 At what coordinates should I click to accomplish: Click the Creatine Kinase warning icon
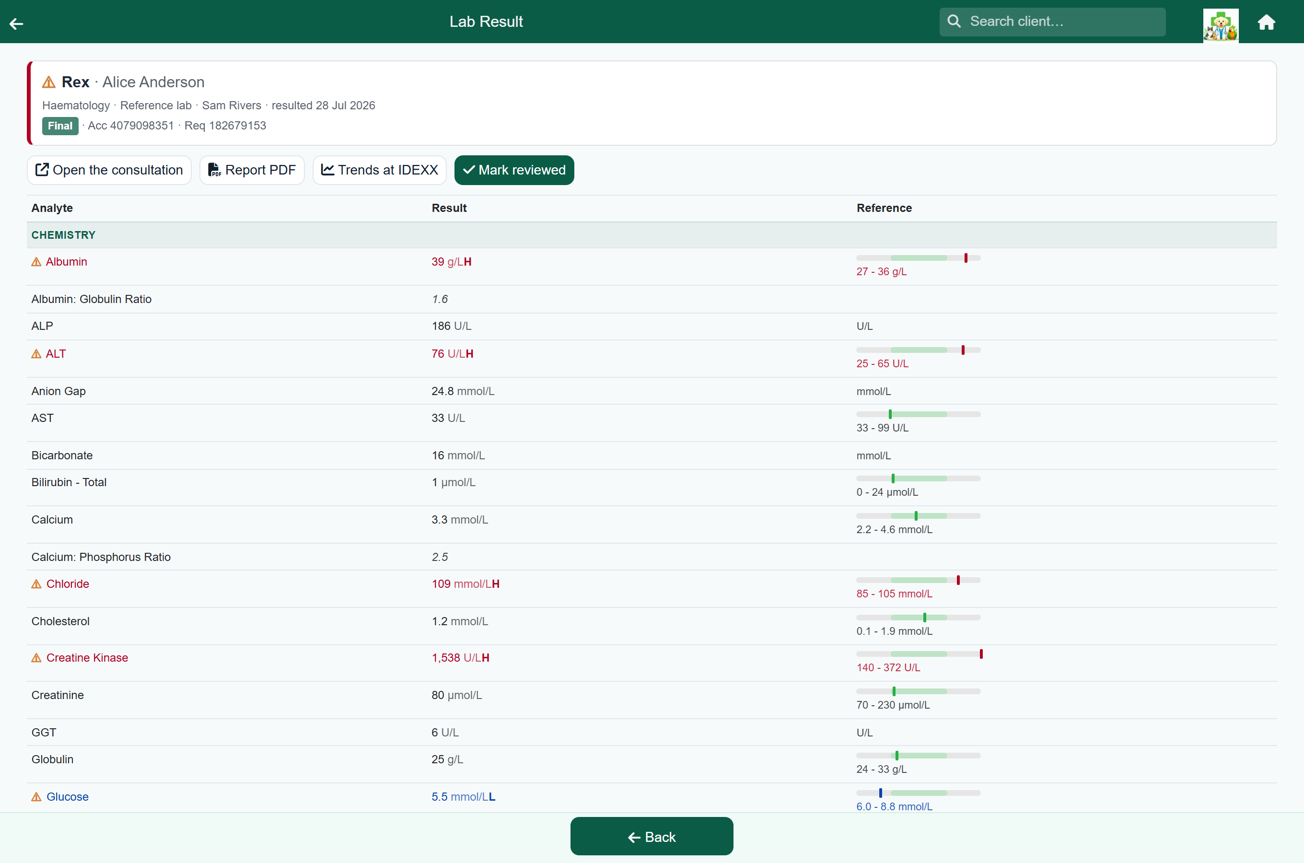point(36,658)
